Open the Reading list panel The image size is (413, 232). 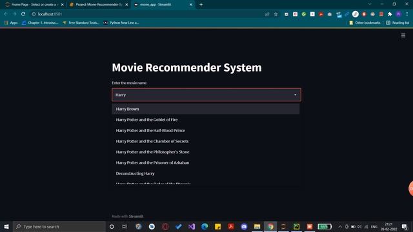point(398,23)
